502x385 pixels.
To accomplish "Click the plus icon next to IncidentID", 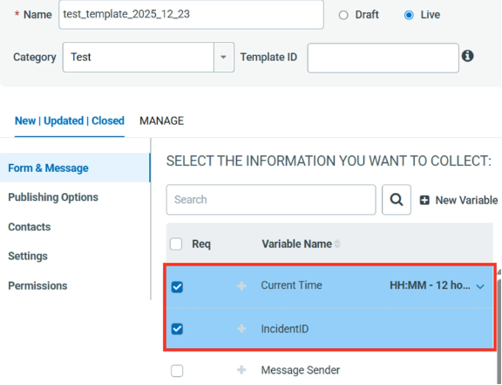I will pos(241,328).
